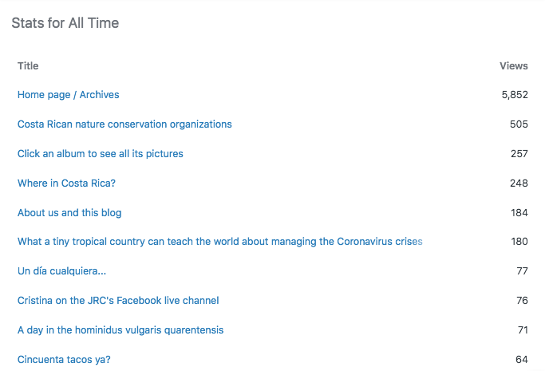Click the 5,852 views count
545x371 pixels.
pyautogui.click(x=515, y=95)
